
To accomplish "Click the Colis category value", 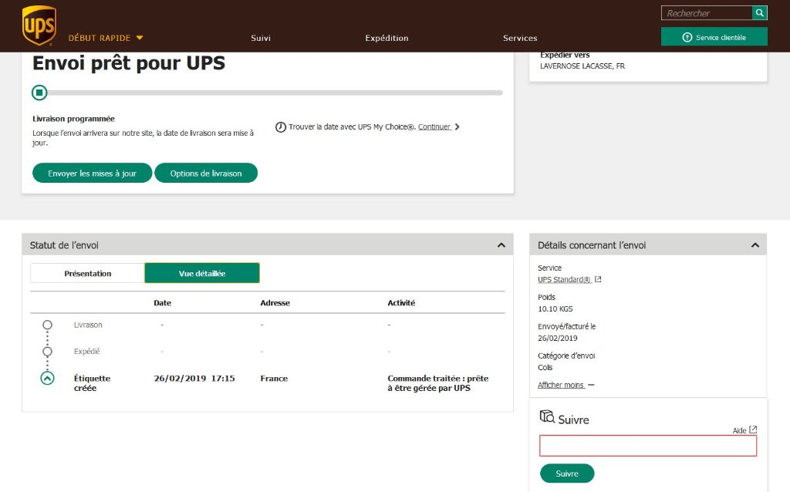I will (x=545, y=367).
